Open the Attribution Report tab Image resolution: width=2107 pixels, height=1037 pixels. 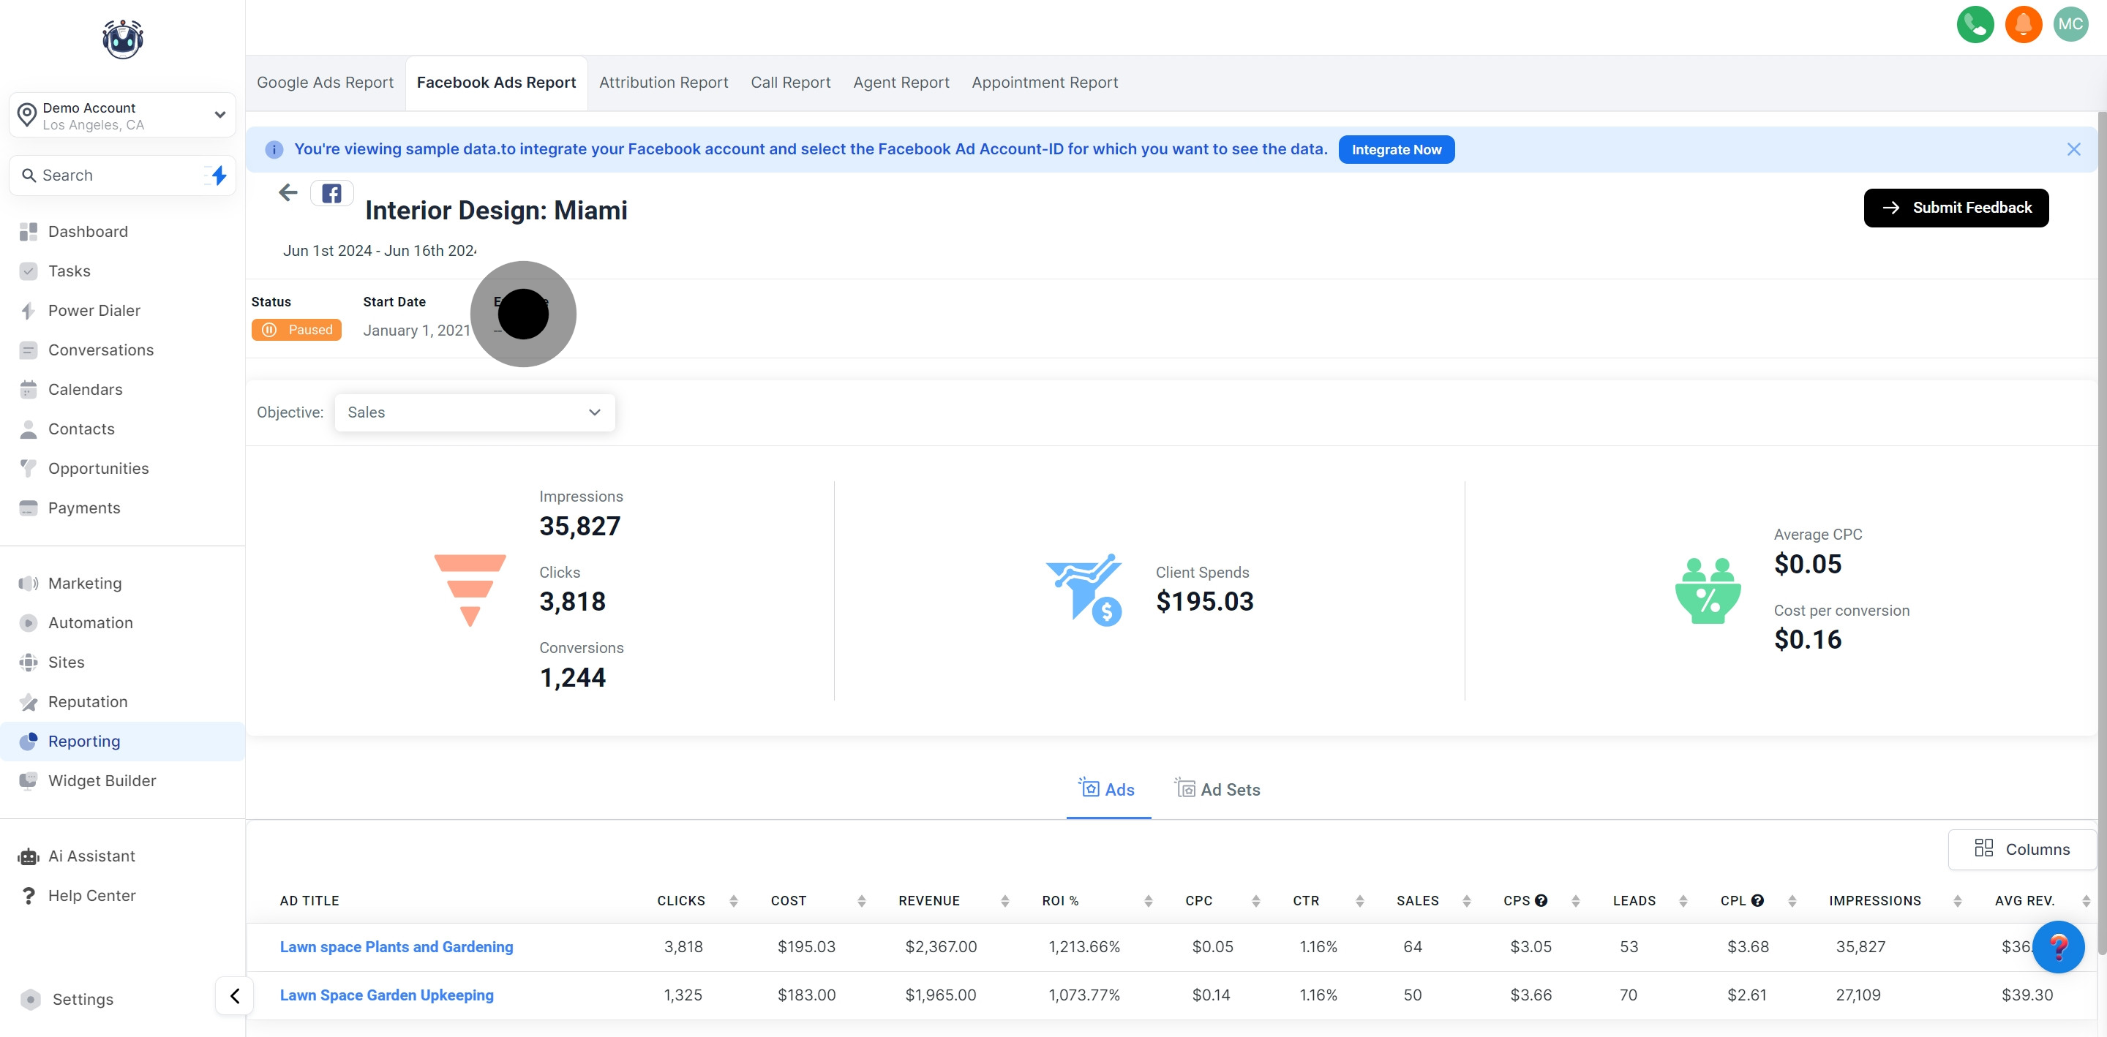(x=664, y=83)
